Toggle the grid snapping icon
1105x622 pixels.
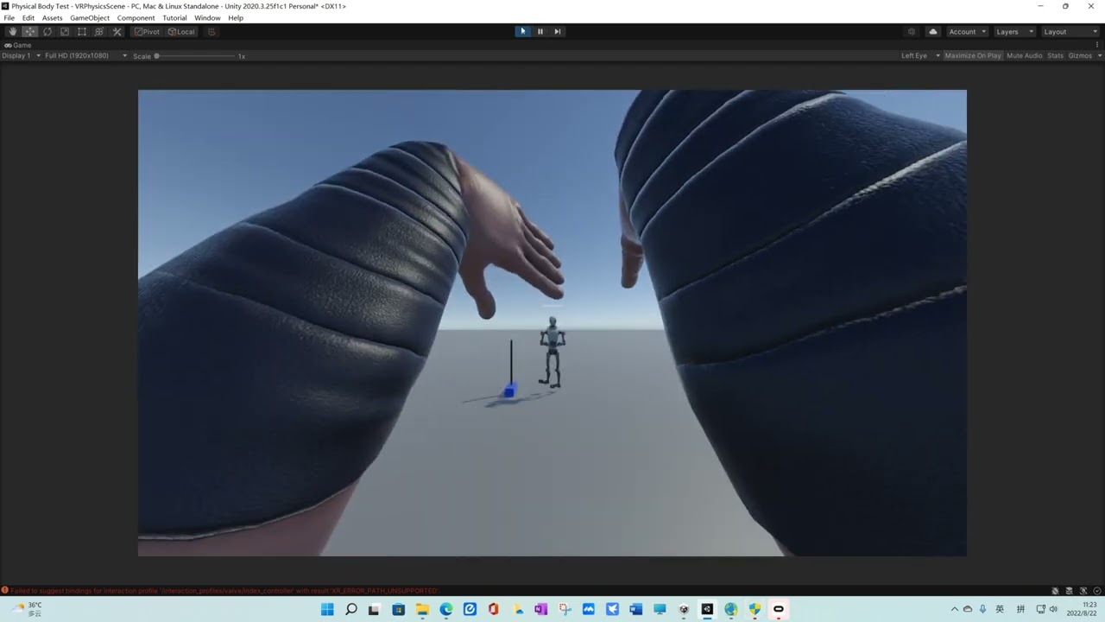(x=212, y=32)
